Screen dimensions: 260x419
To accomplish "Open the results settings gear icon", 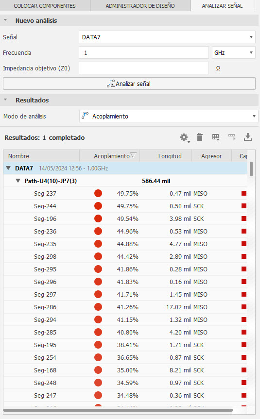I will pyautogui.click(x=185, y=137).
